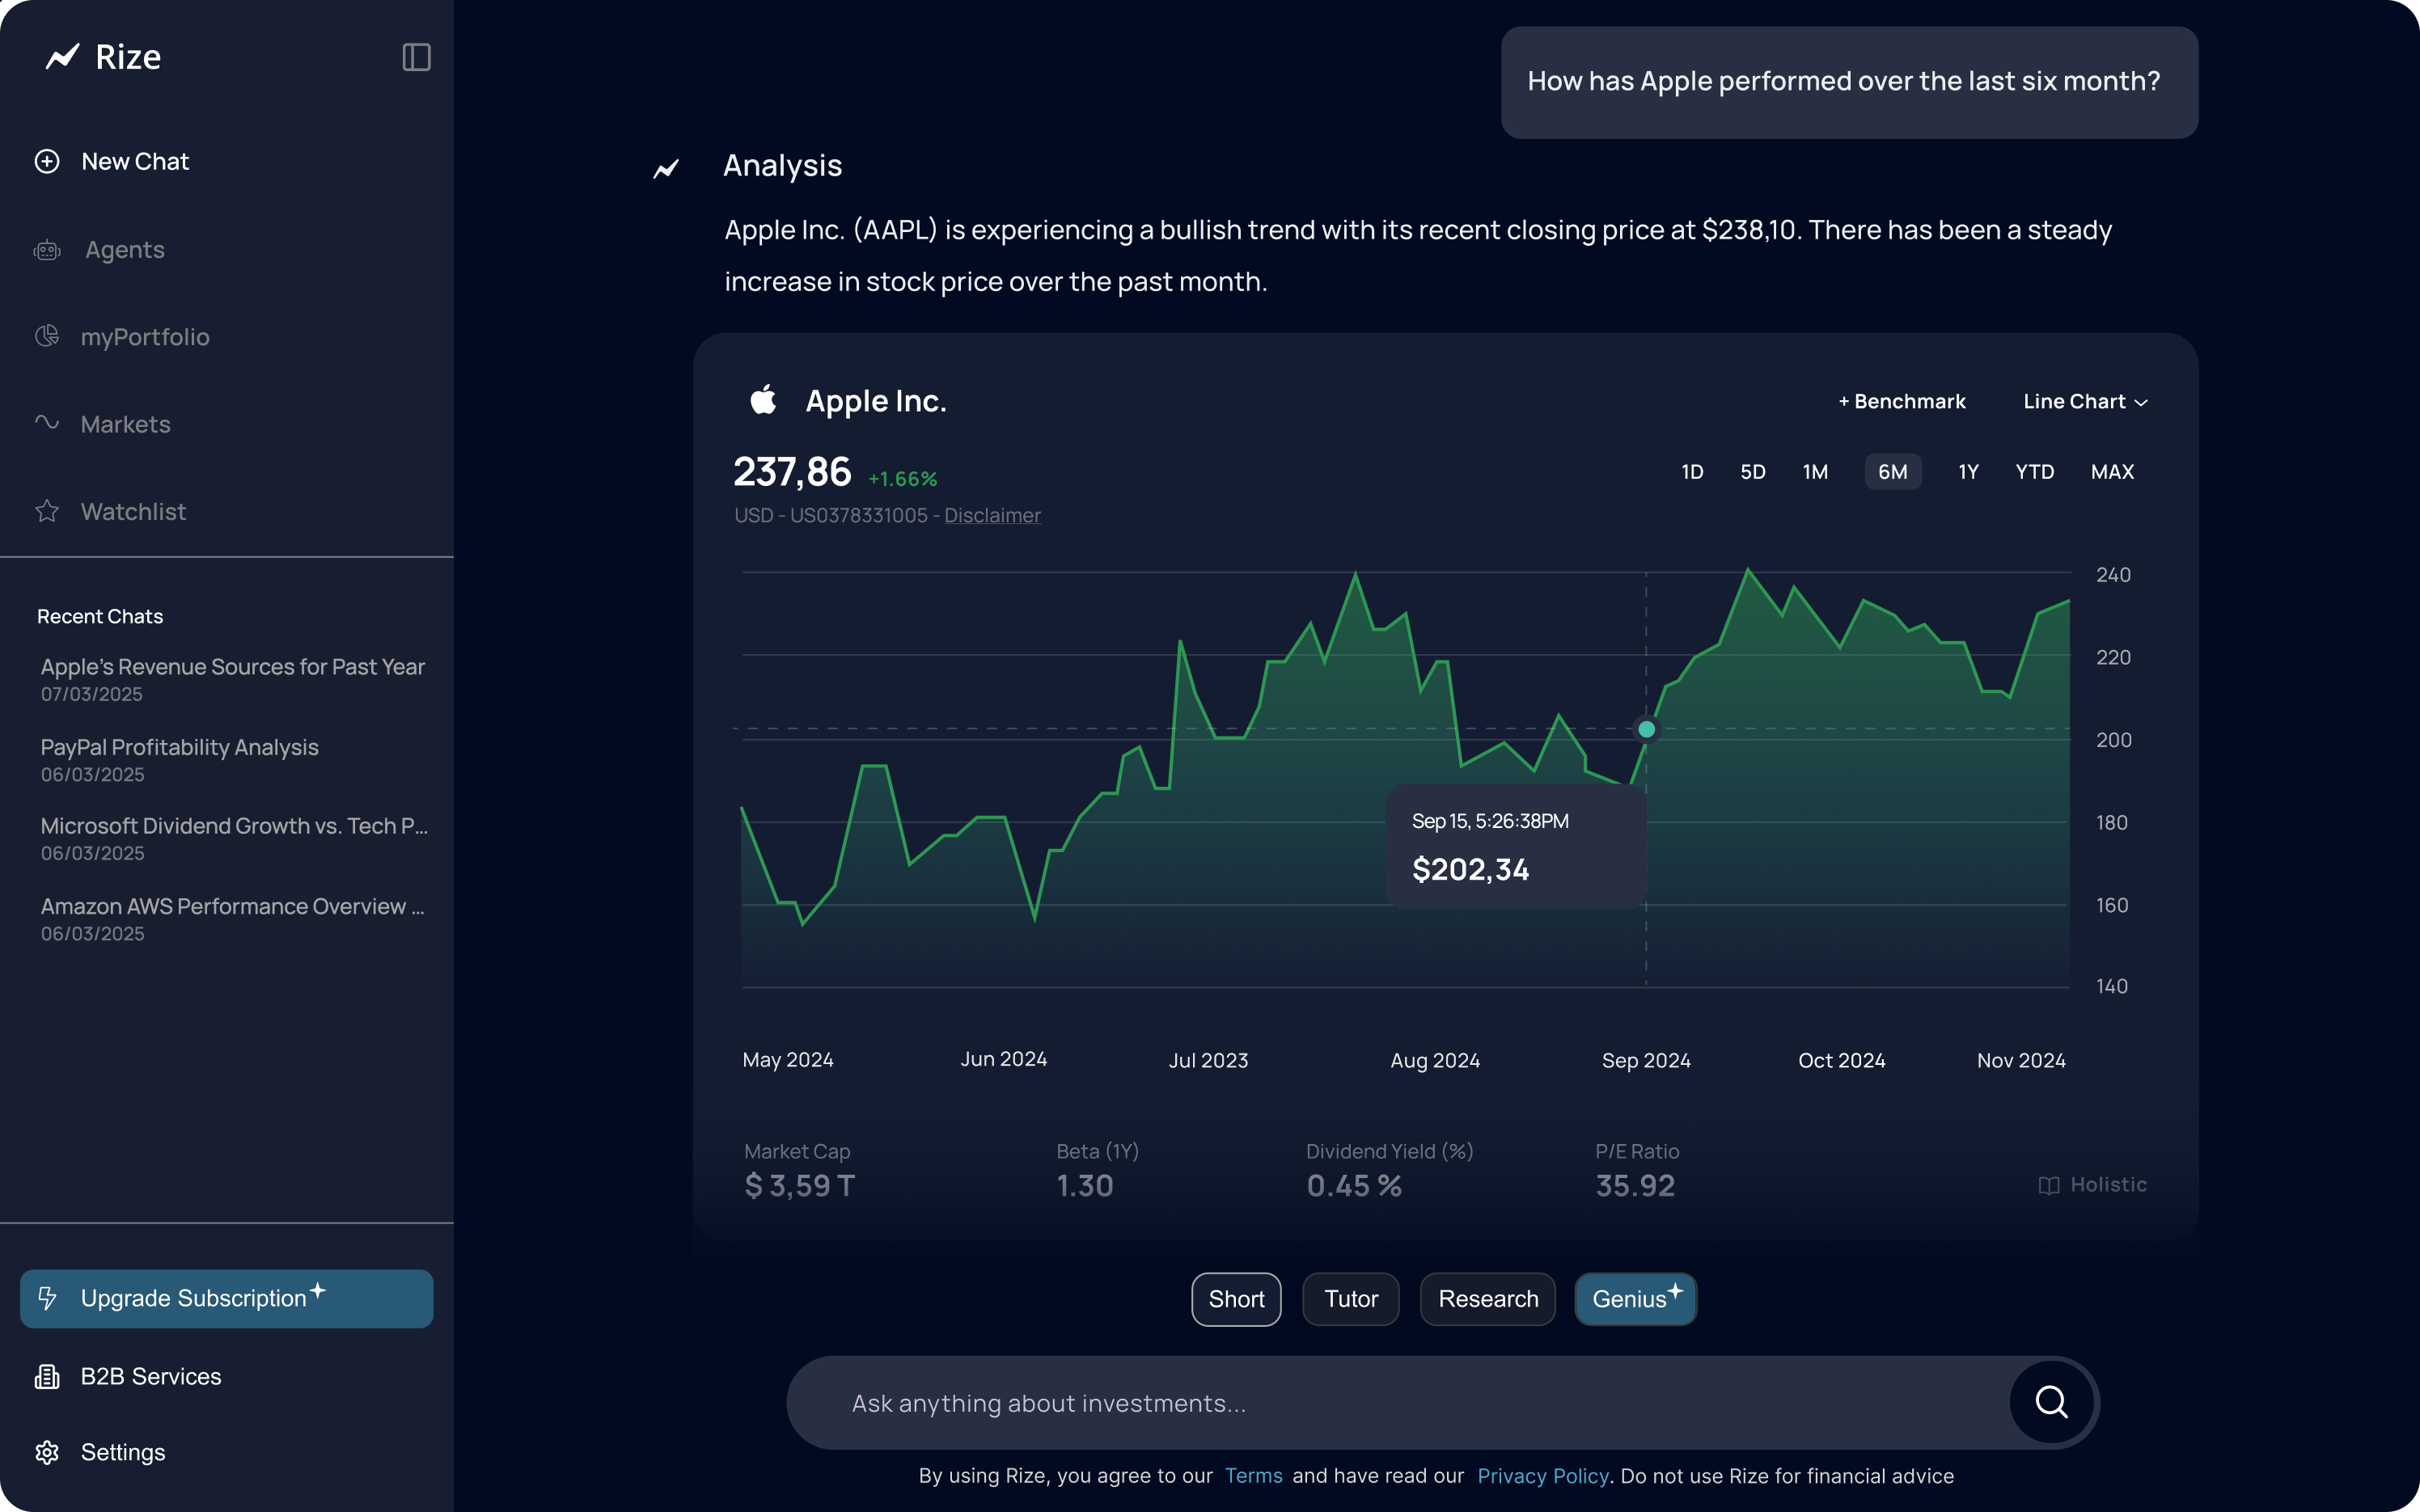Switch to MAX chart view
Screen dimensions: 2420x1512
click(2112, 472)
